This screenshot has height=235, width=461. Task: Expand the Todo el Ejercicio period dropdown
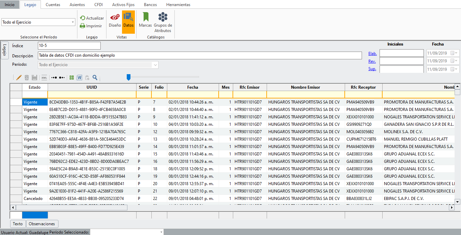tap(73, 22)
